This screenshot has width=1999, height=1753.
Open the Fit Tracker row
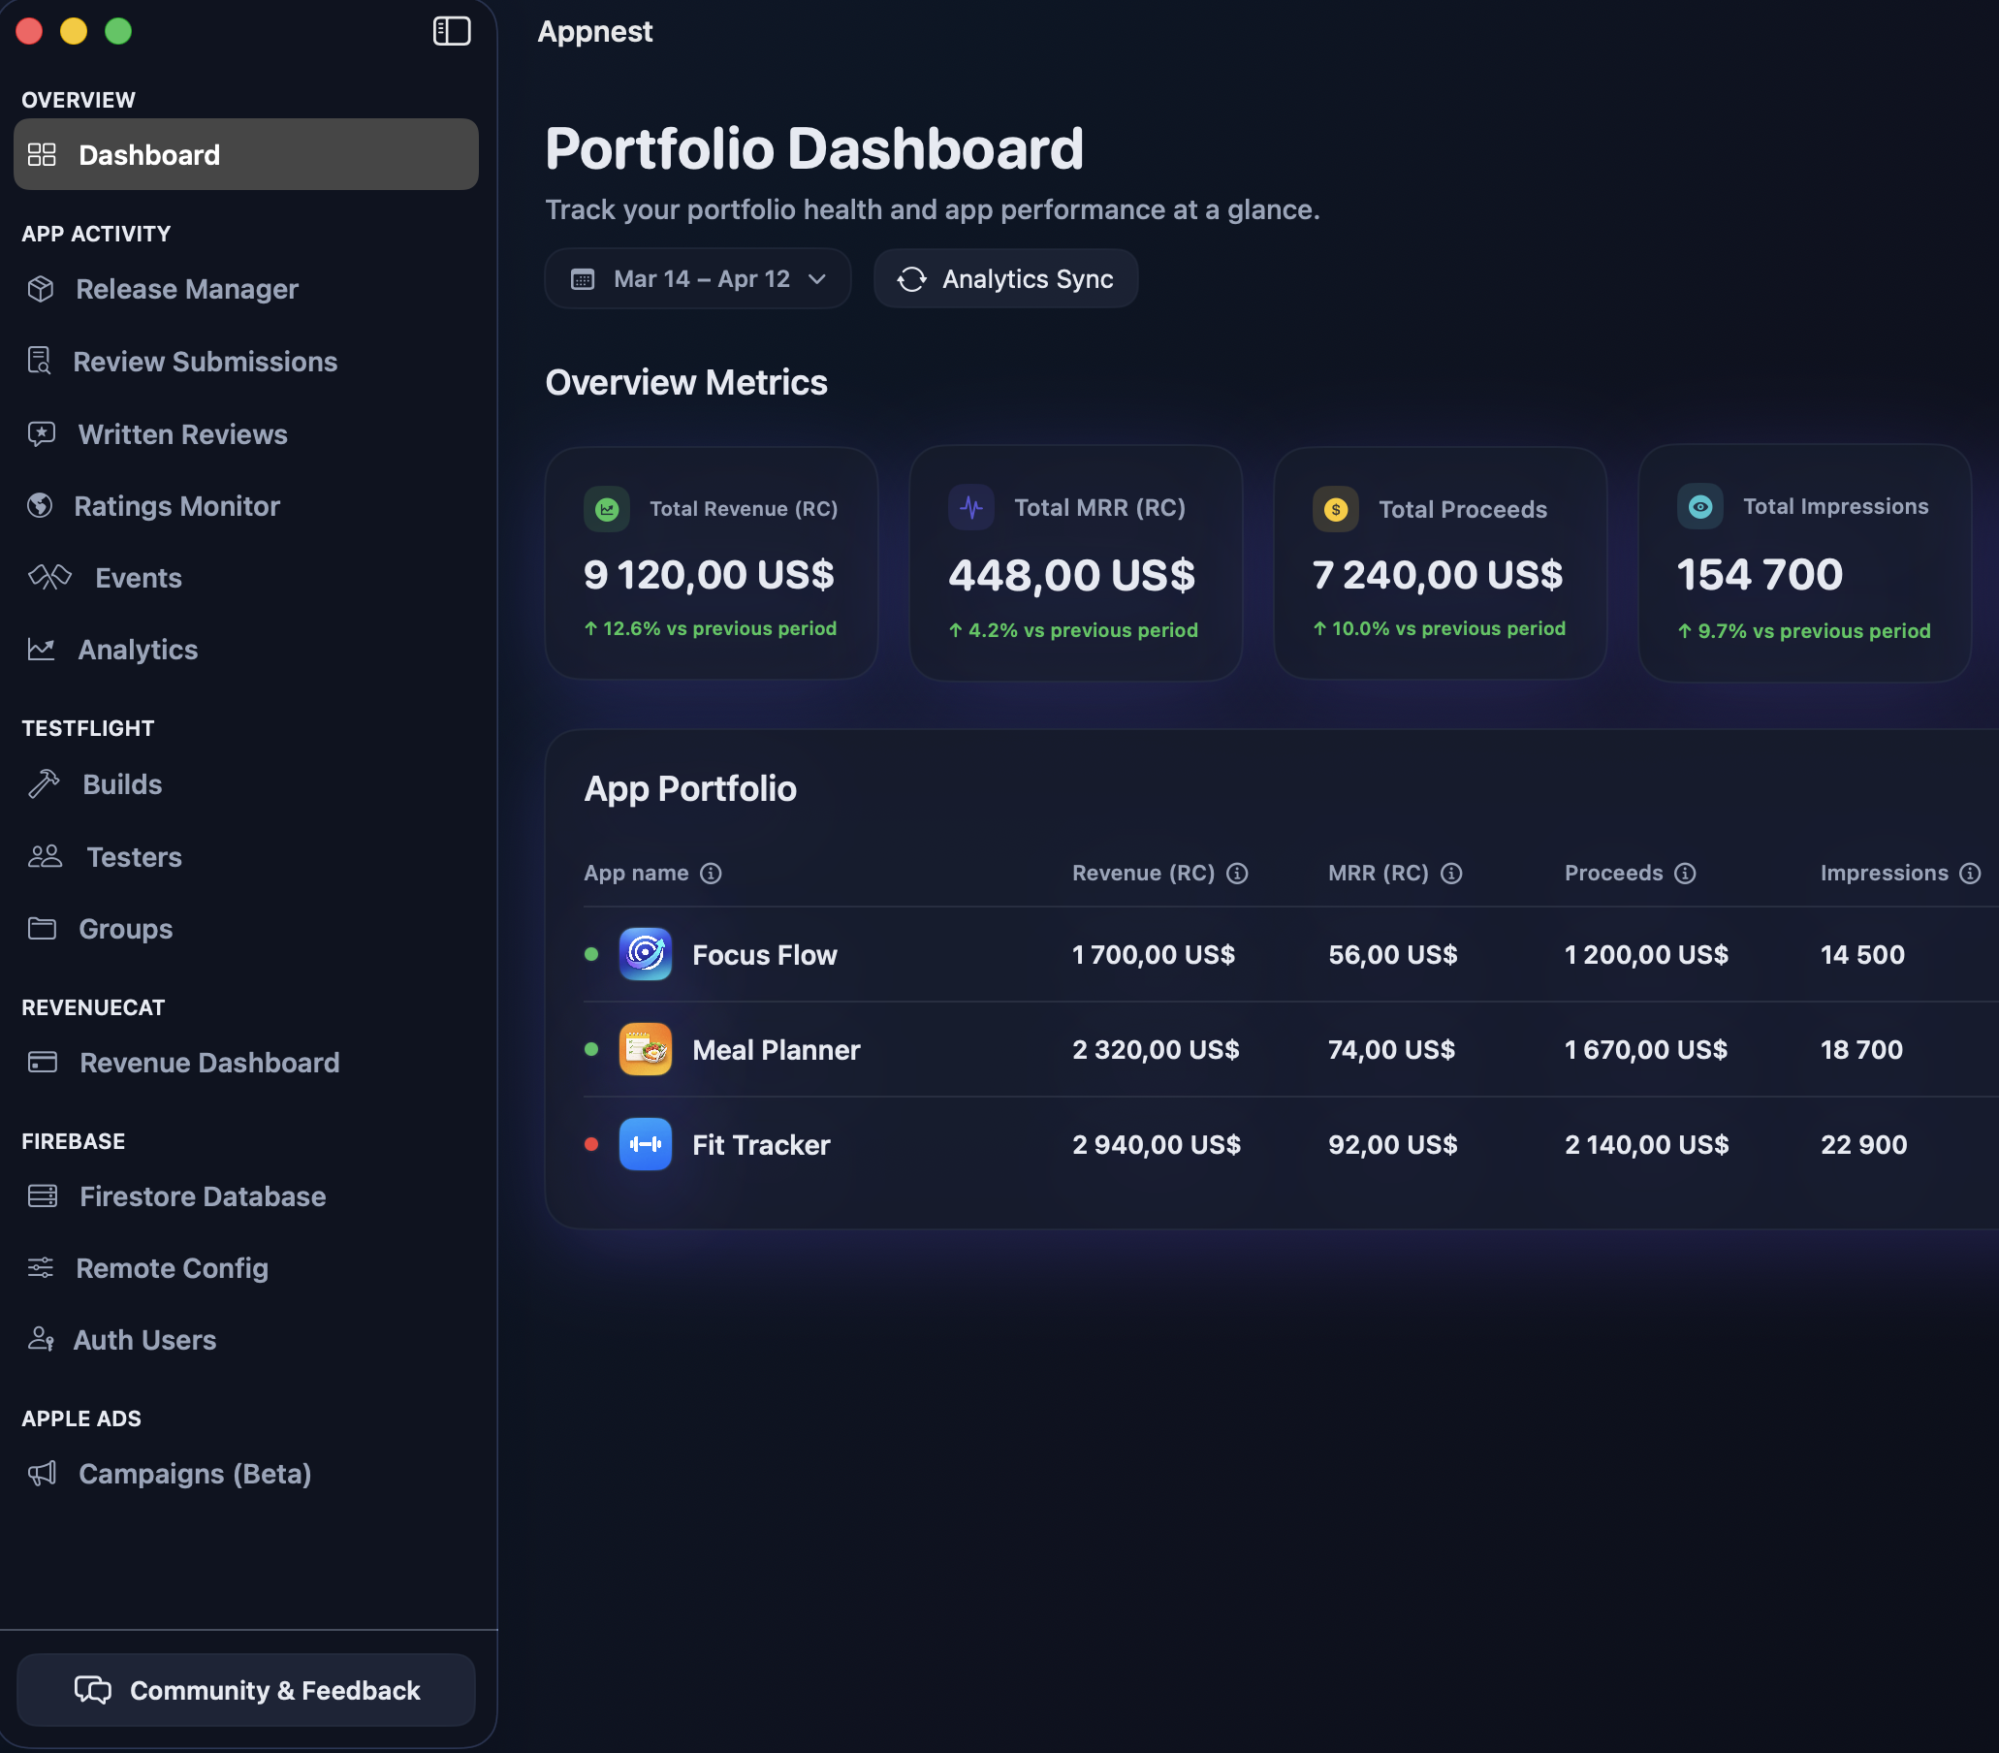coord(1291,1143)
